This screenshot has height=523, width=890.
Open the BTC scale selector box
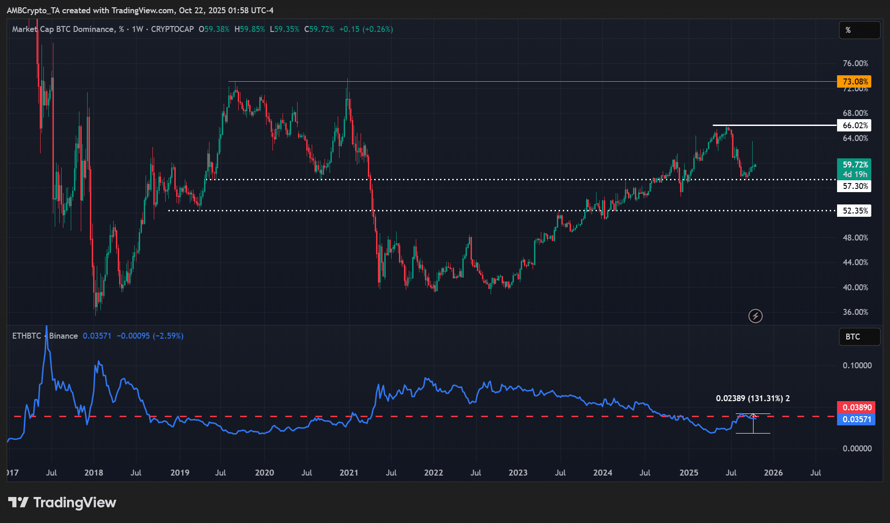point(859,337)
